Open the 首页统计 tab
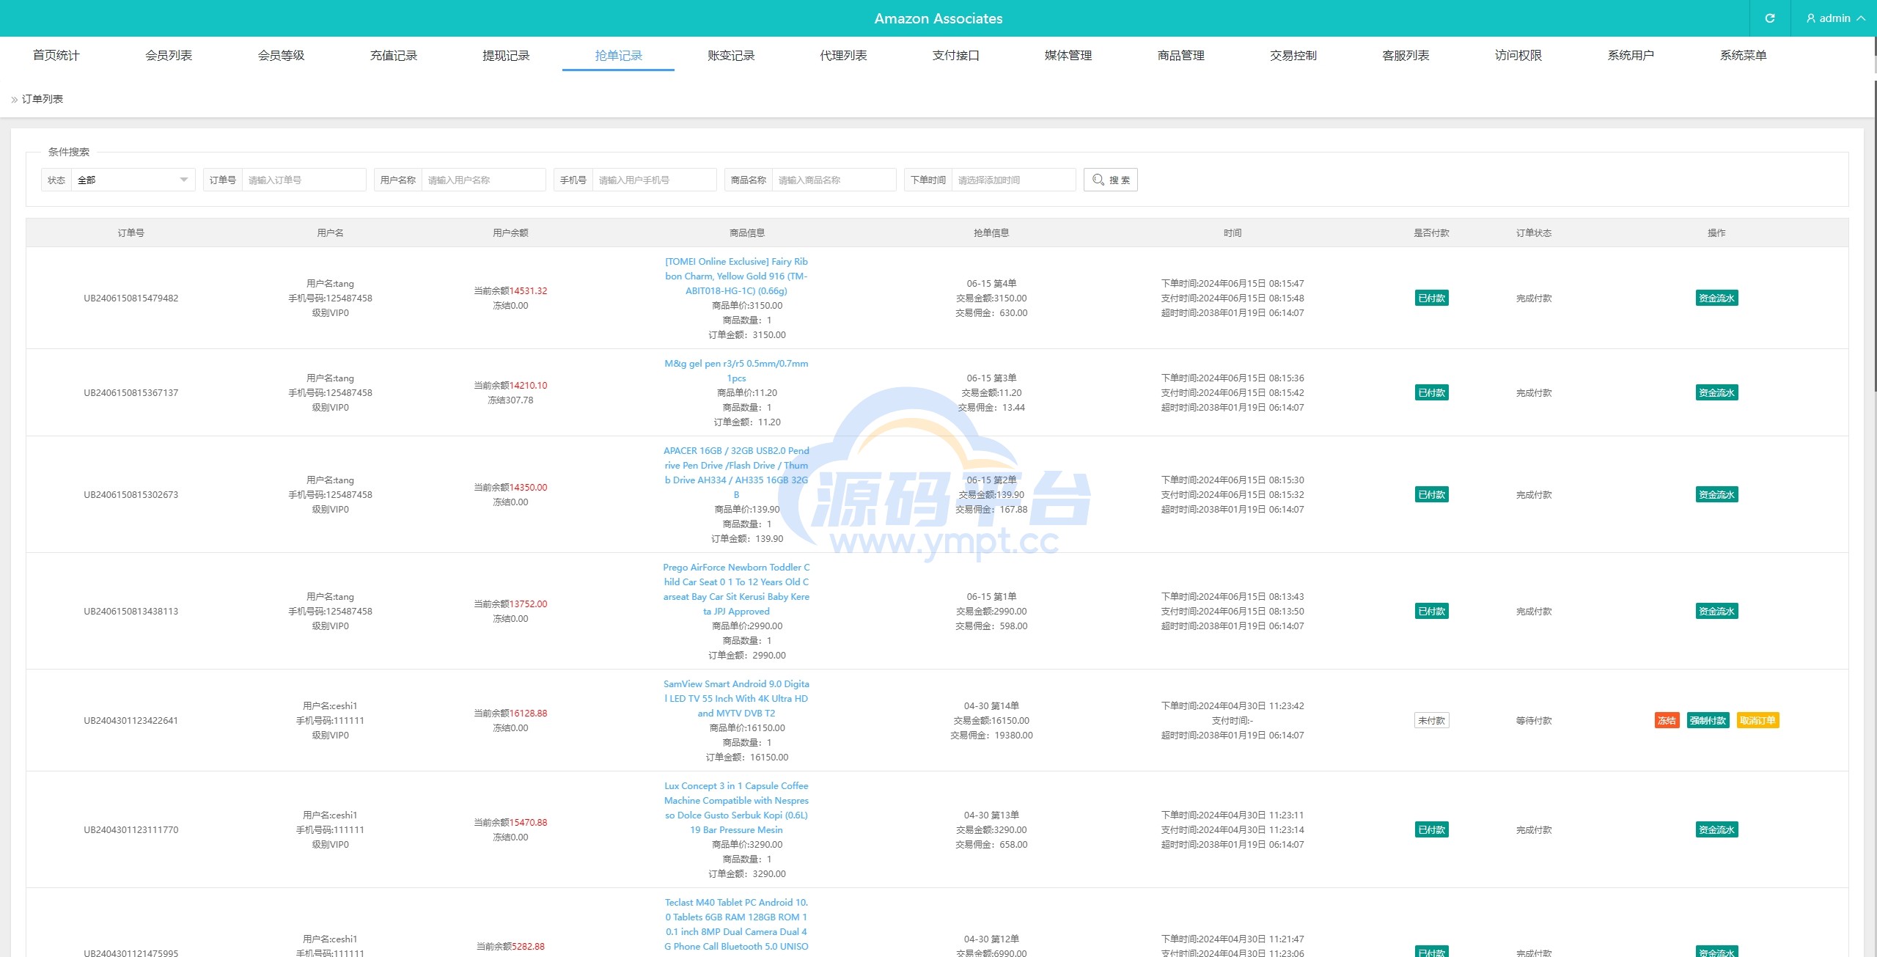Viewport: 1877px width, 957px height. click(x=56, y=55)
